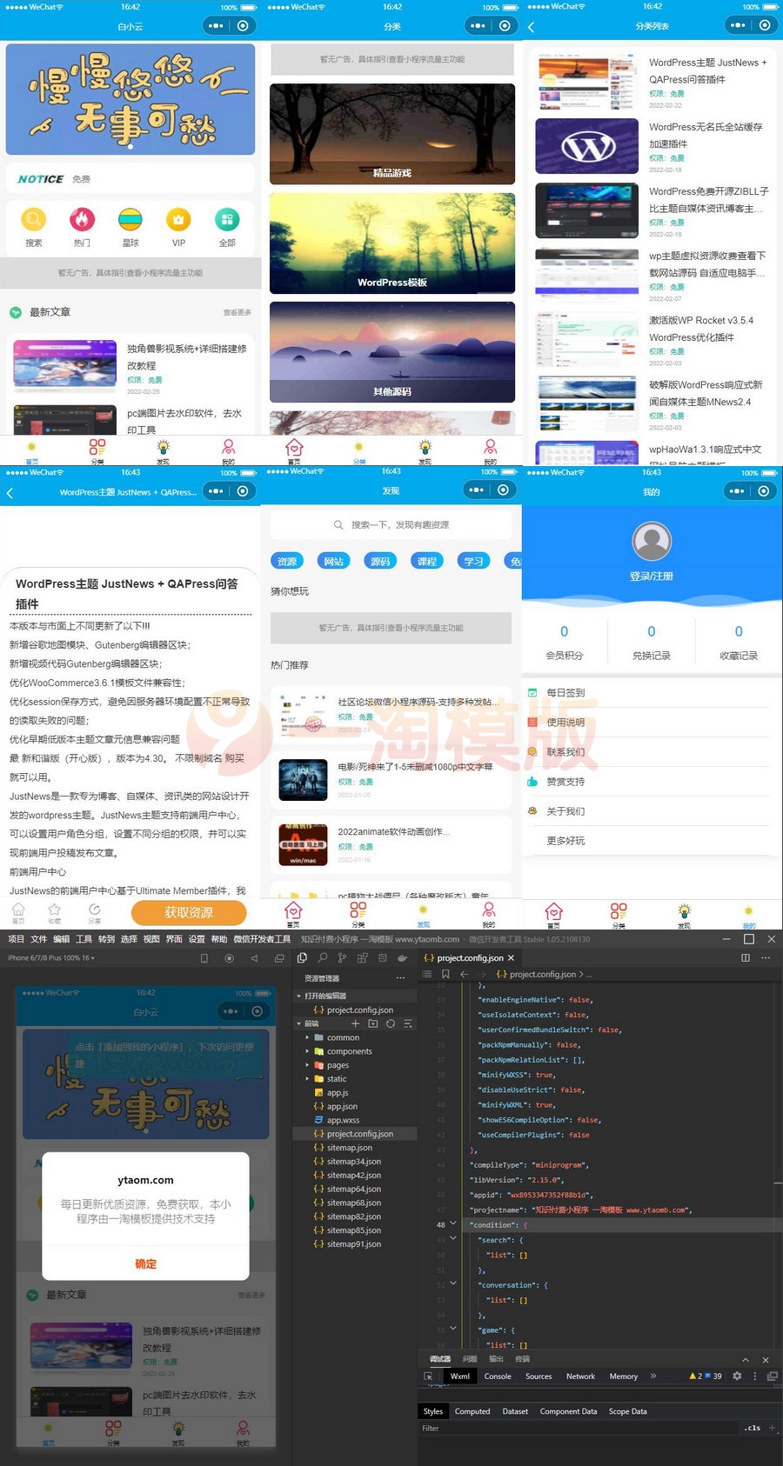The image size is (783, 1466).
Task: Switch to the Network tab
Action: [580, 1376]
